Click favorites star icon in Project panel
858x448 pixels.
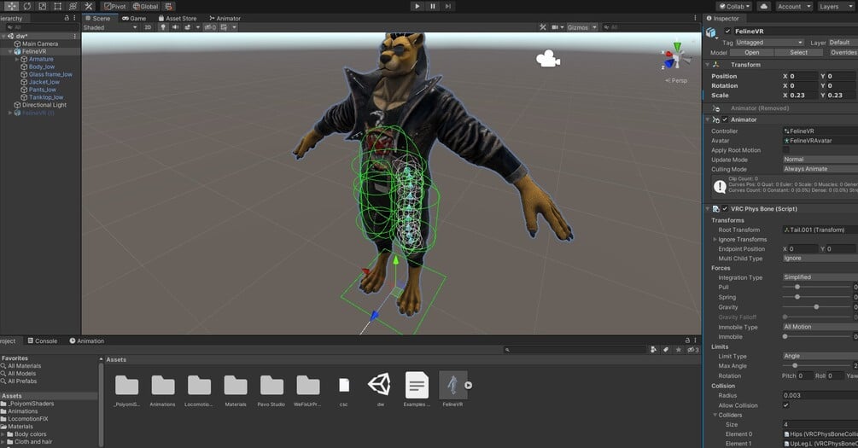(679, 350)
